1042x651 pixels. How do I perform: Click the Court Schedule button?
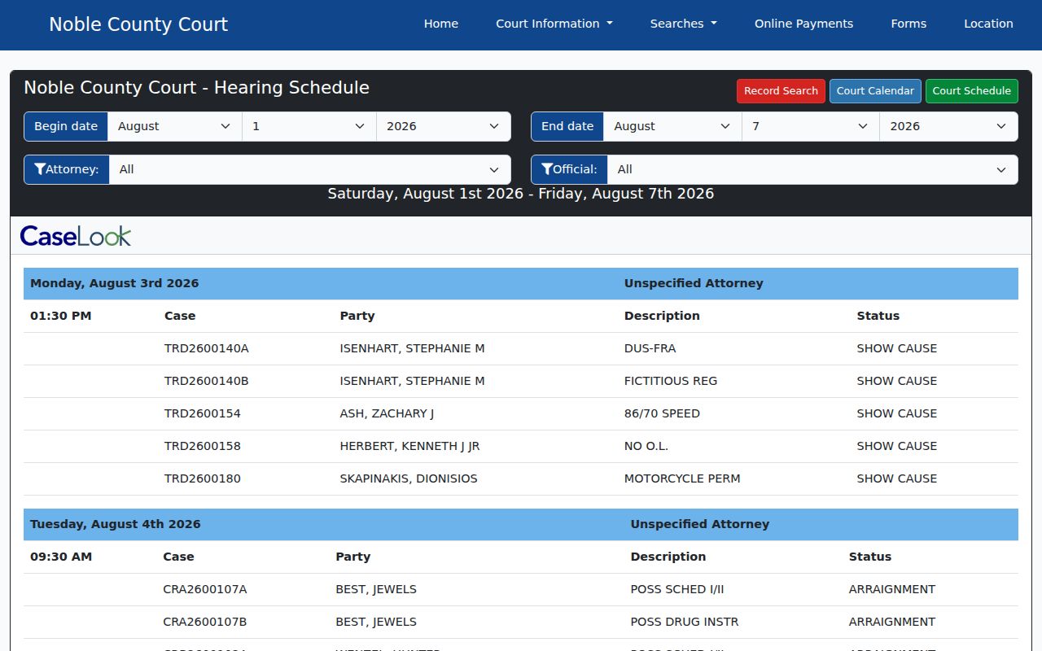(x=972, y=91)
